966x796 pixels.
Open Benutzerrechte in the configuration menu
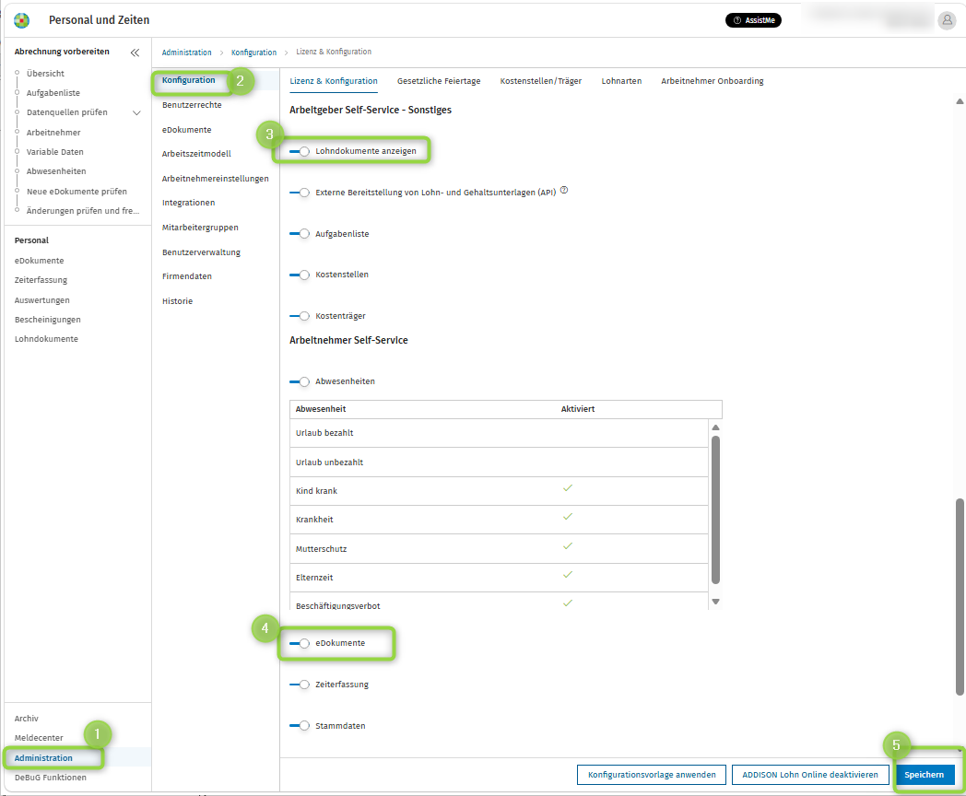(x=192, y=105)
